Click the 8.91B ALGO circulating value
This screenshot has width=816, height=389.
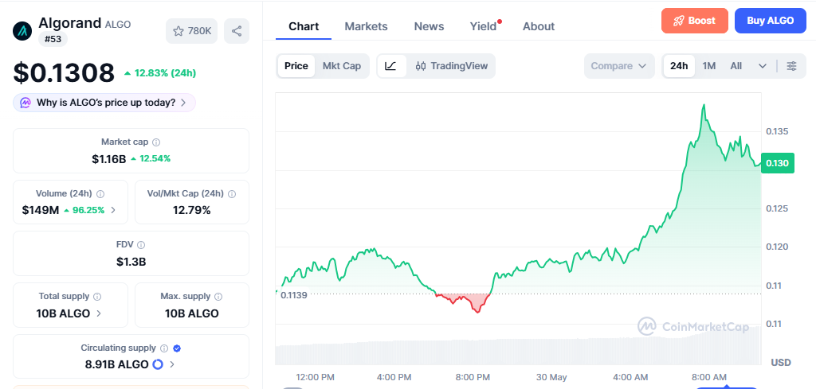click(x=116, y=364)
